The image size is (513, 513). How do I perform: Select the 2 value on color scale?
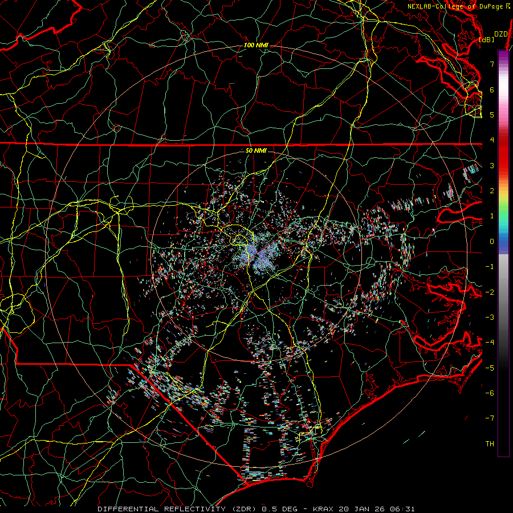[492, 190]
